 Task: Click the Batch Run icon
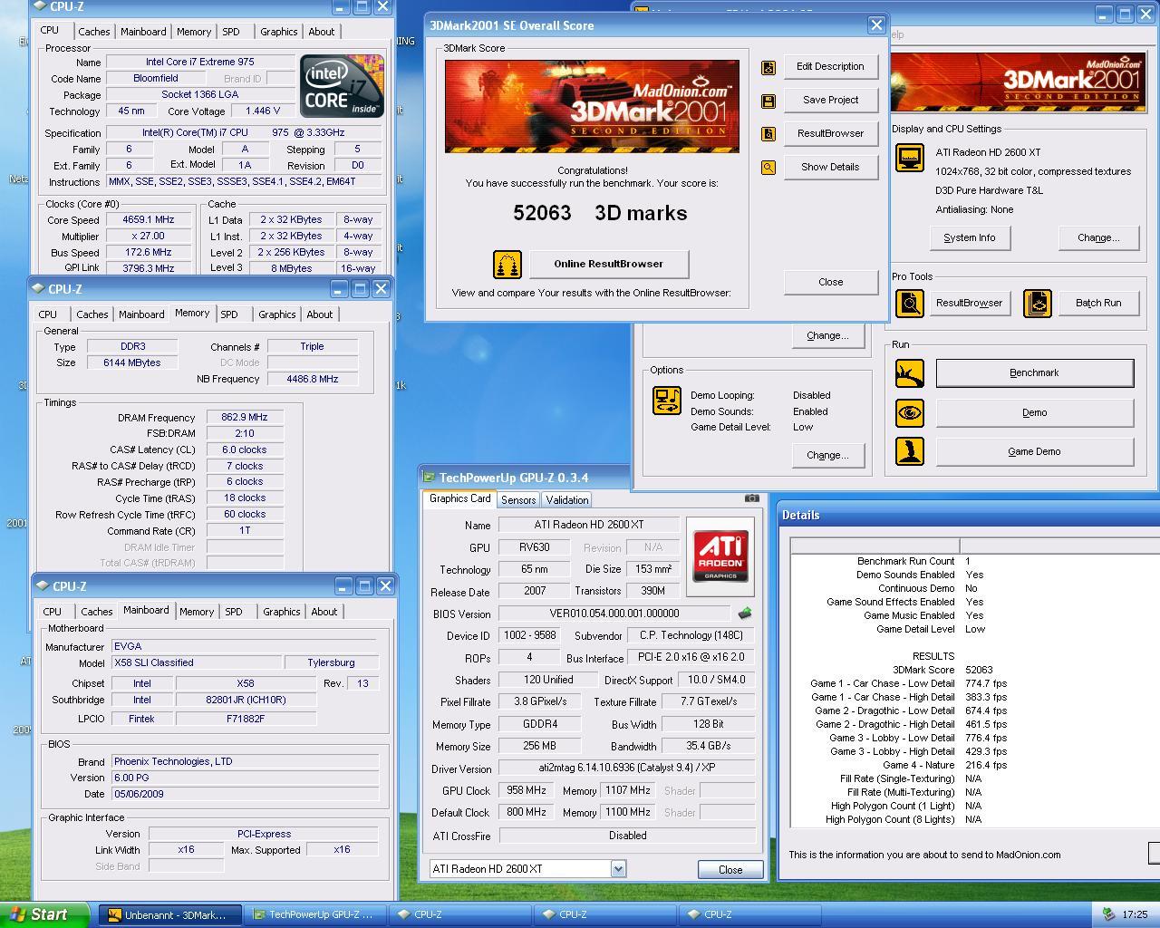click(x=1038, y=304)
